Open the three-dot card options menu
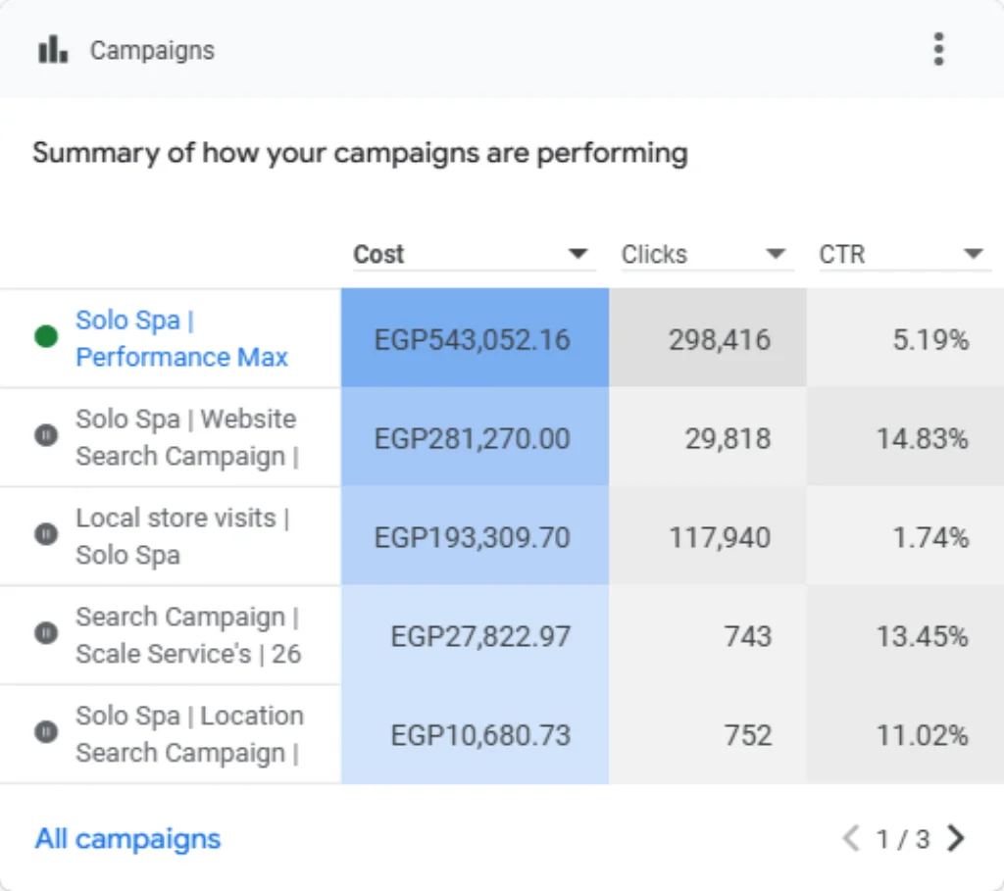The height and width of the screenshot is (891, 1004). (938, 49)
